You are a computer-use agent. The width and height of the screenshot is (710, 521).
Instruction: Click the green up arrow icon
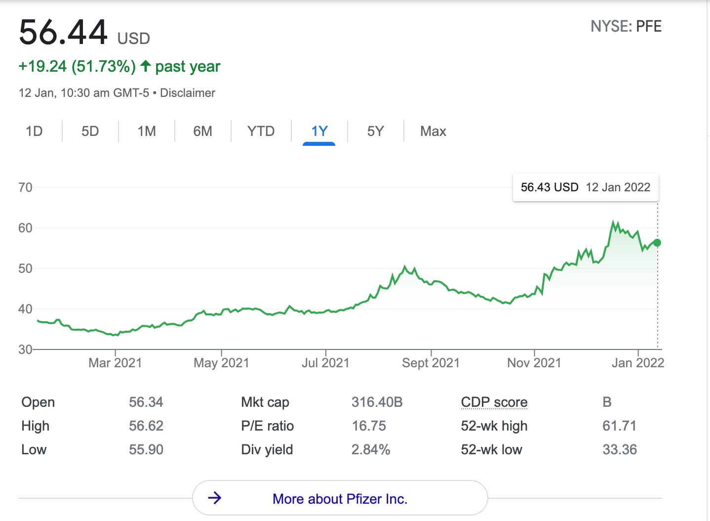(x=145, y=66)
